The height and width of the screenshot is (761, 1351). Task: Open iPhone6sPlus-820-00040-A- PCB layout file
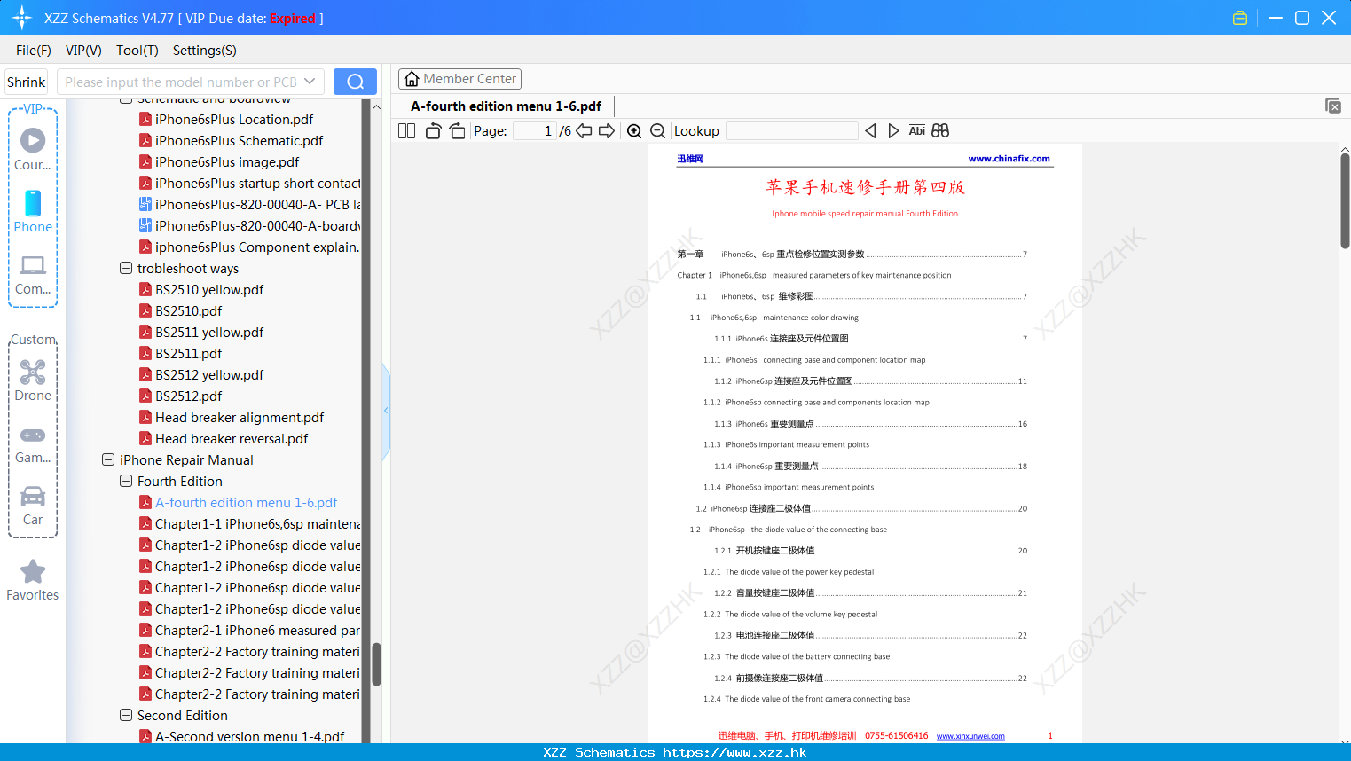(250, 204)
